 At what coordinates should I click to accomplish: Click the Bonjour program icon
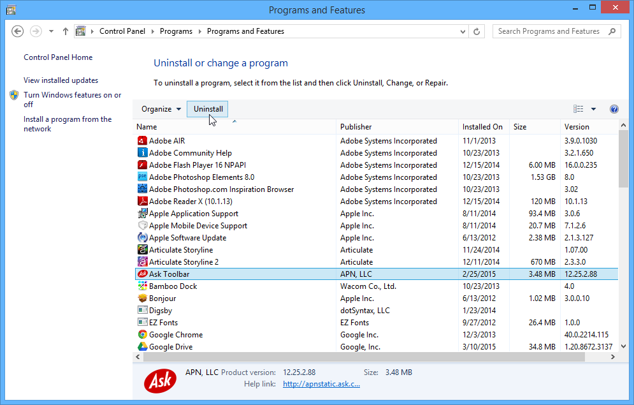[x=143, y=298]
